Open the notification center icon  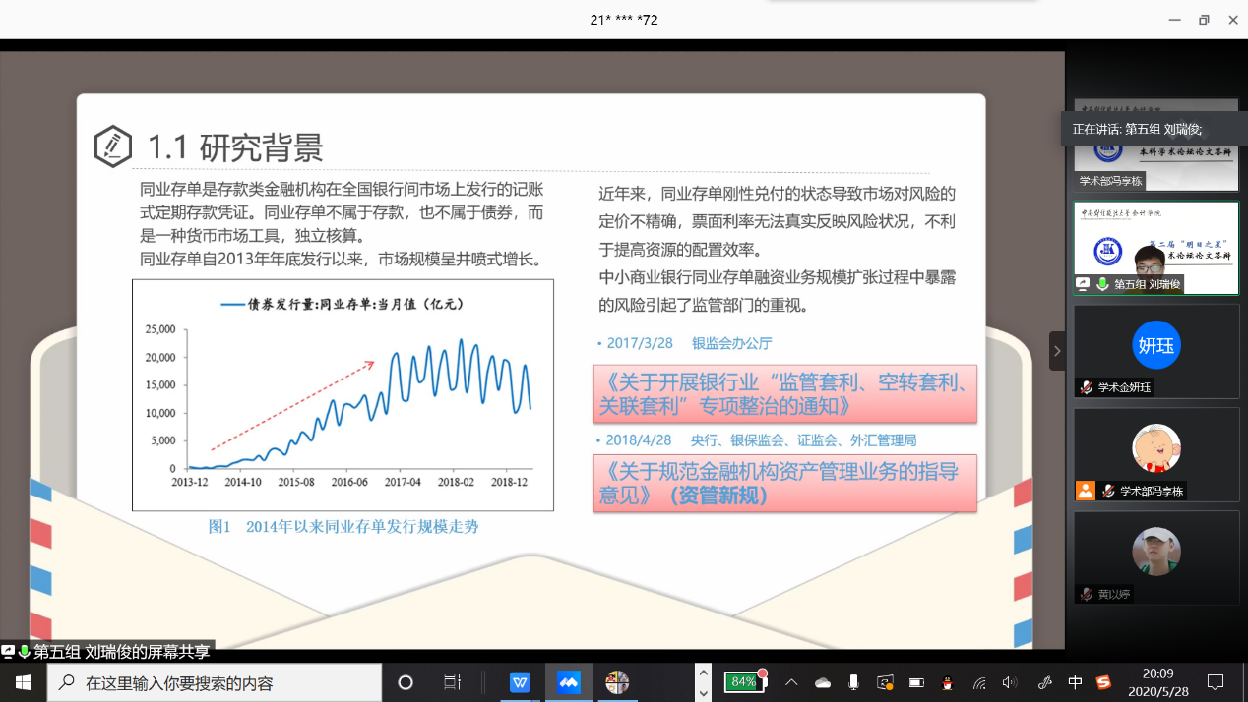coord(1216,682)
